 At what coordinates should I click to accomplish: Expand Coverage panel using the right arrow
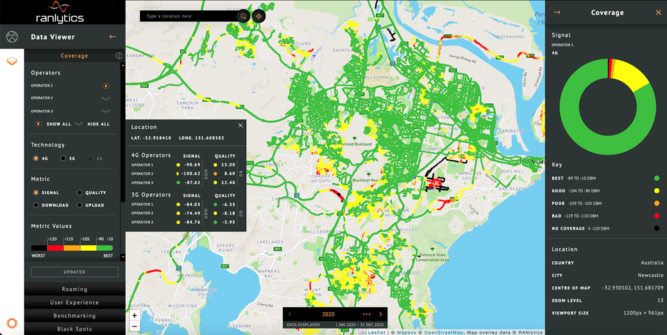click(557, 13)
